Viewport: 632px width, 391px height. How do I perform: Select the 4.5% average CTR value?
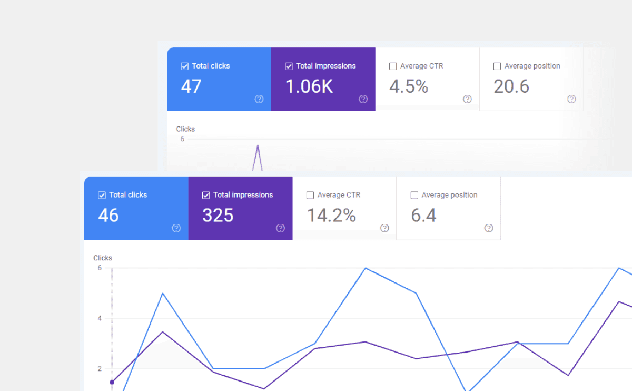pos(409,86)
